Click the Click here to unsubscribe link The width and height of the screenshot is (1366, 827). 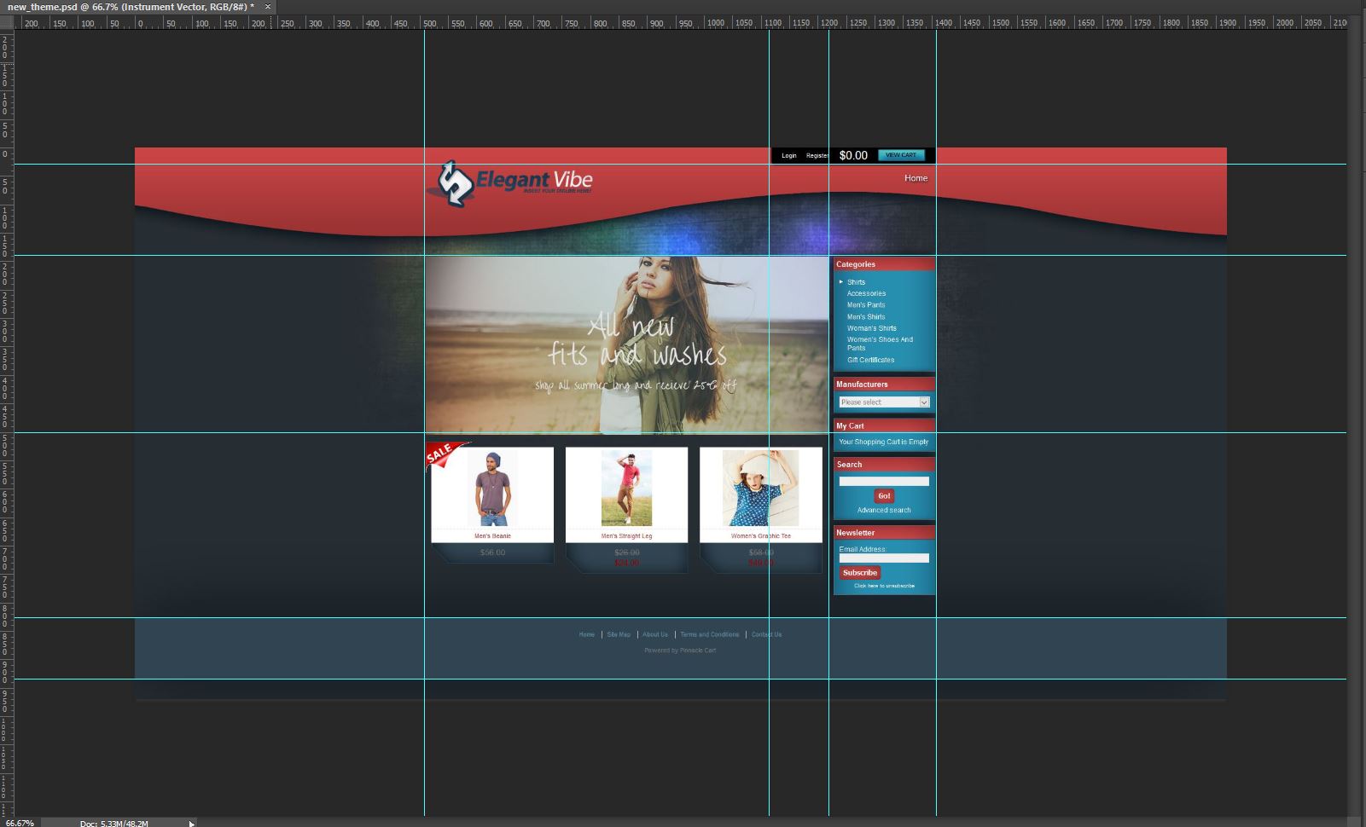click(x=884, y=586)
